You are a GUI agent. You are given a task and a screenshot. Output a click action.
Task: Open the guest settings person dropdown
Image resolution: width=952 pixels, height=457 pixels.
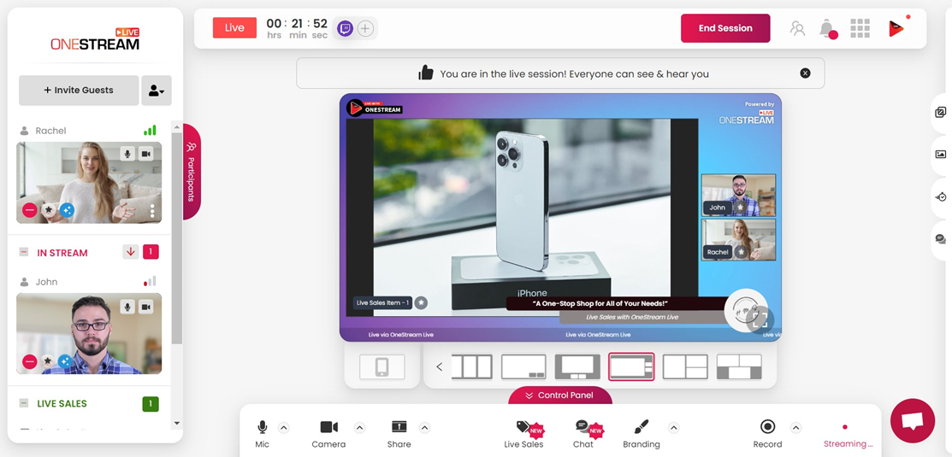tap(157, 91)
